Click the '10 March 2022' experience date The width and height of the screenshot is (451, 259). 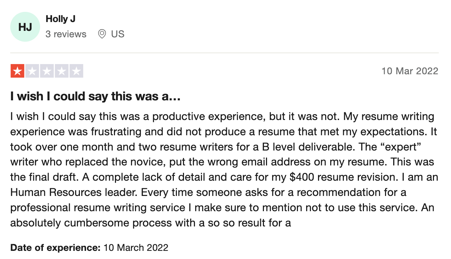tap(136, 247)
